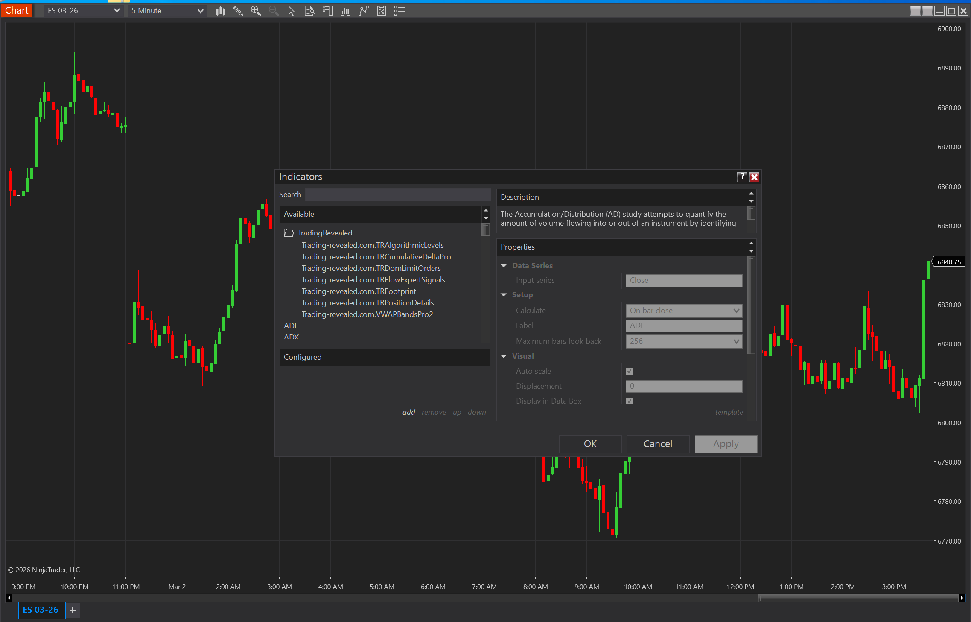Open the Calculate On bar close dropdown

pyautogui.click(x=683, y=311)
